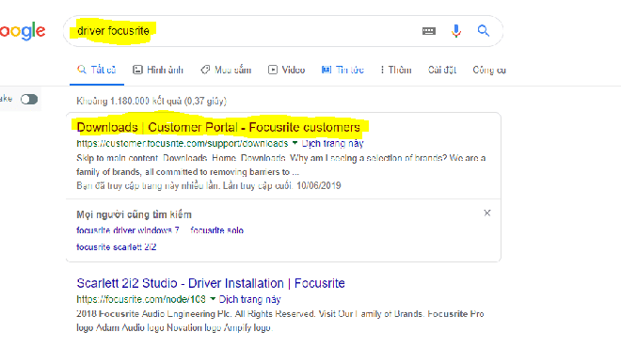This screenshot has width=621, height=348.
Task: Switch to the Video tab
Action: click(x=286, y=70)
